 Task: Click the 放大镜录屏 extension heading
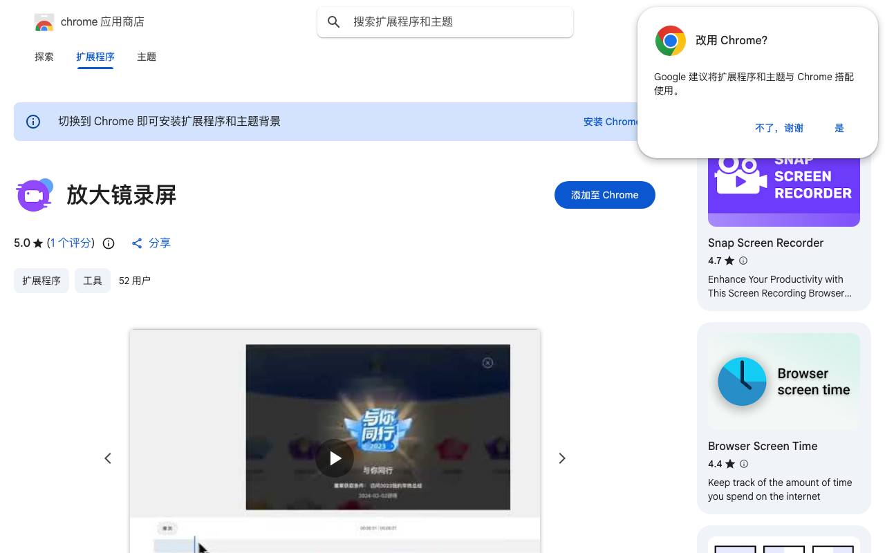[x=122, y=195]
